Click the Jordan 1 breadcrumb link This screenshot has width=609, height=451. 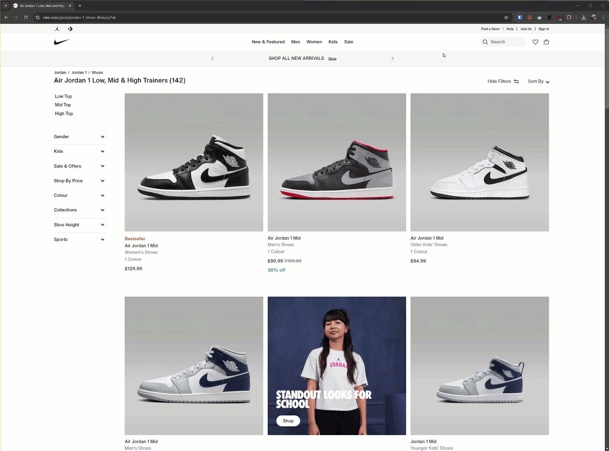coord(79,72)
